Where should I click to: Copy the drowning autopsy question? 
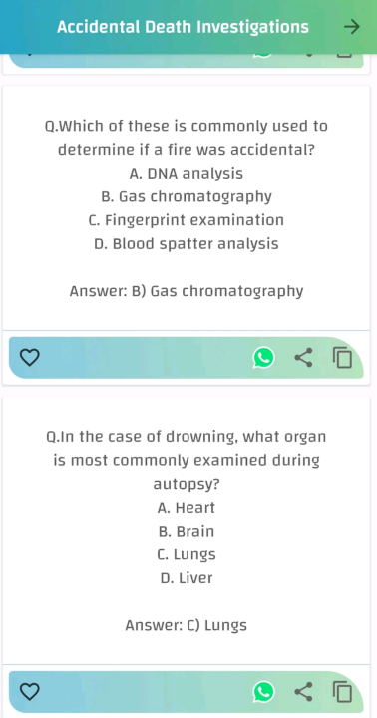[343, 691]
